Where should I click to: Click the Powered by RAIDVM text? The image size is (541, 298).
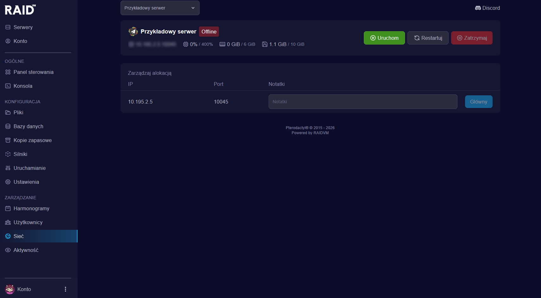pyautogui.click(x=310, y=133)
